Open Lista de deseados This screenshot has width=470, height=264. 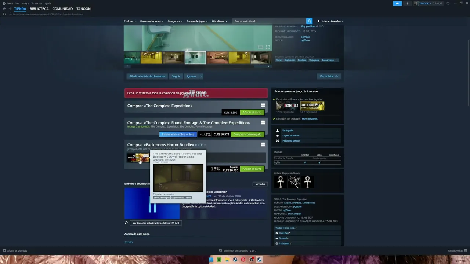330,21
